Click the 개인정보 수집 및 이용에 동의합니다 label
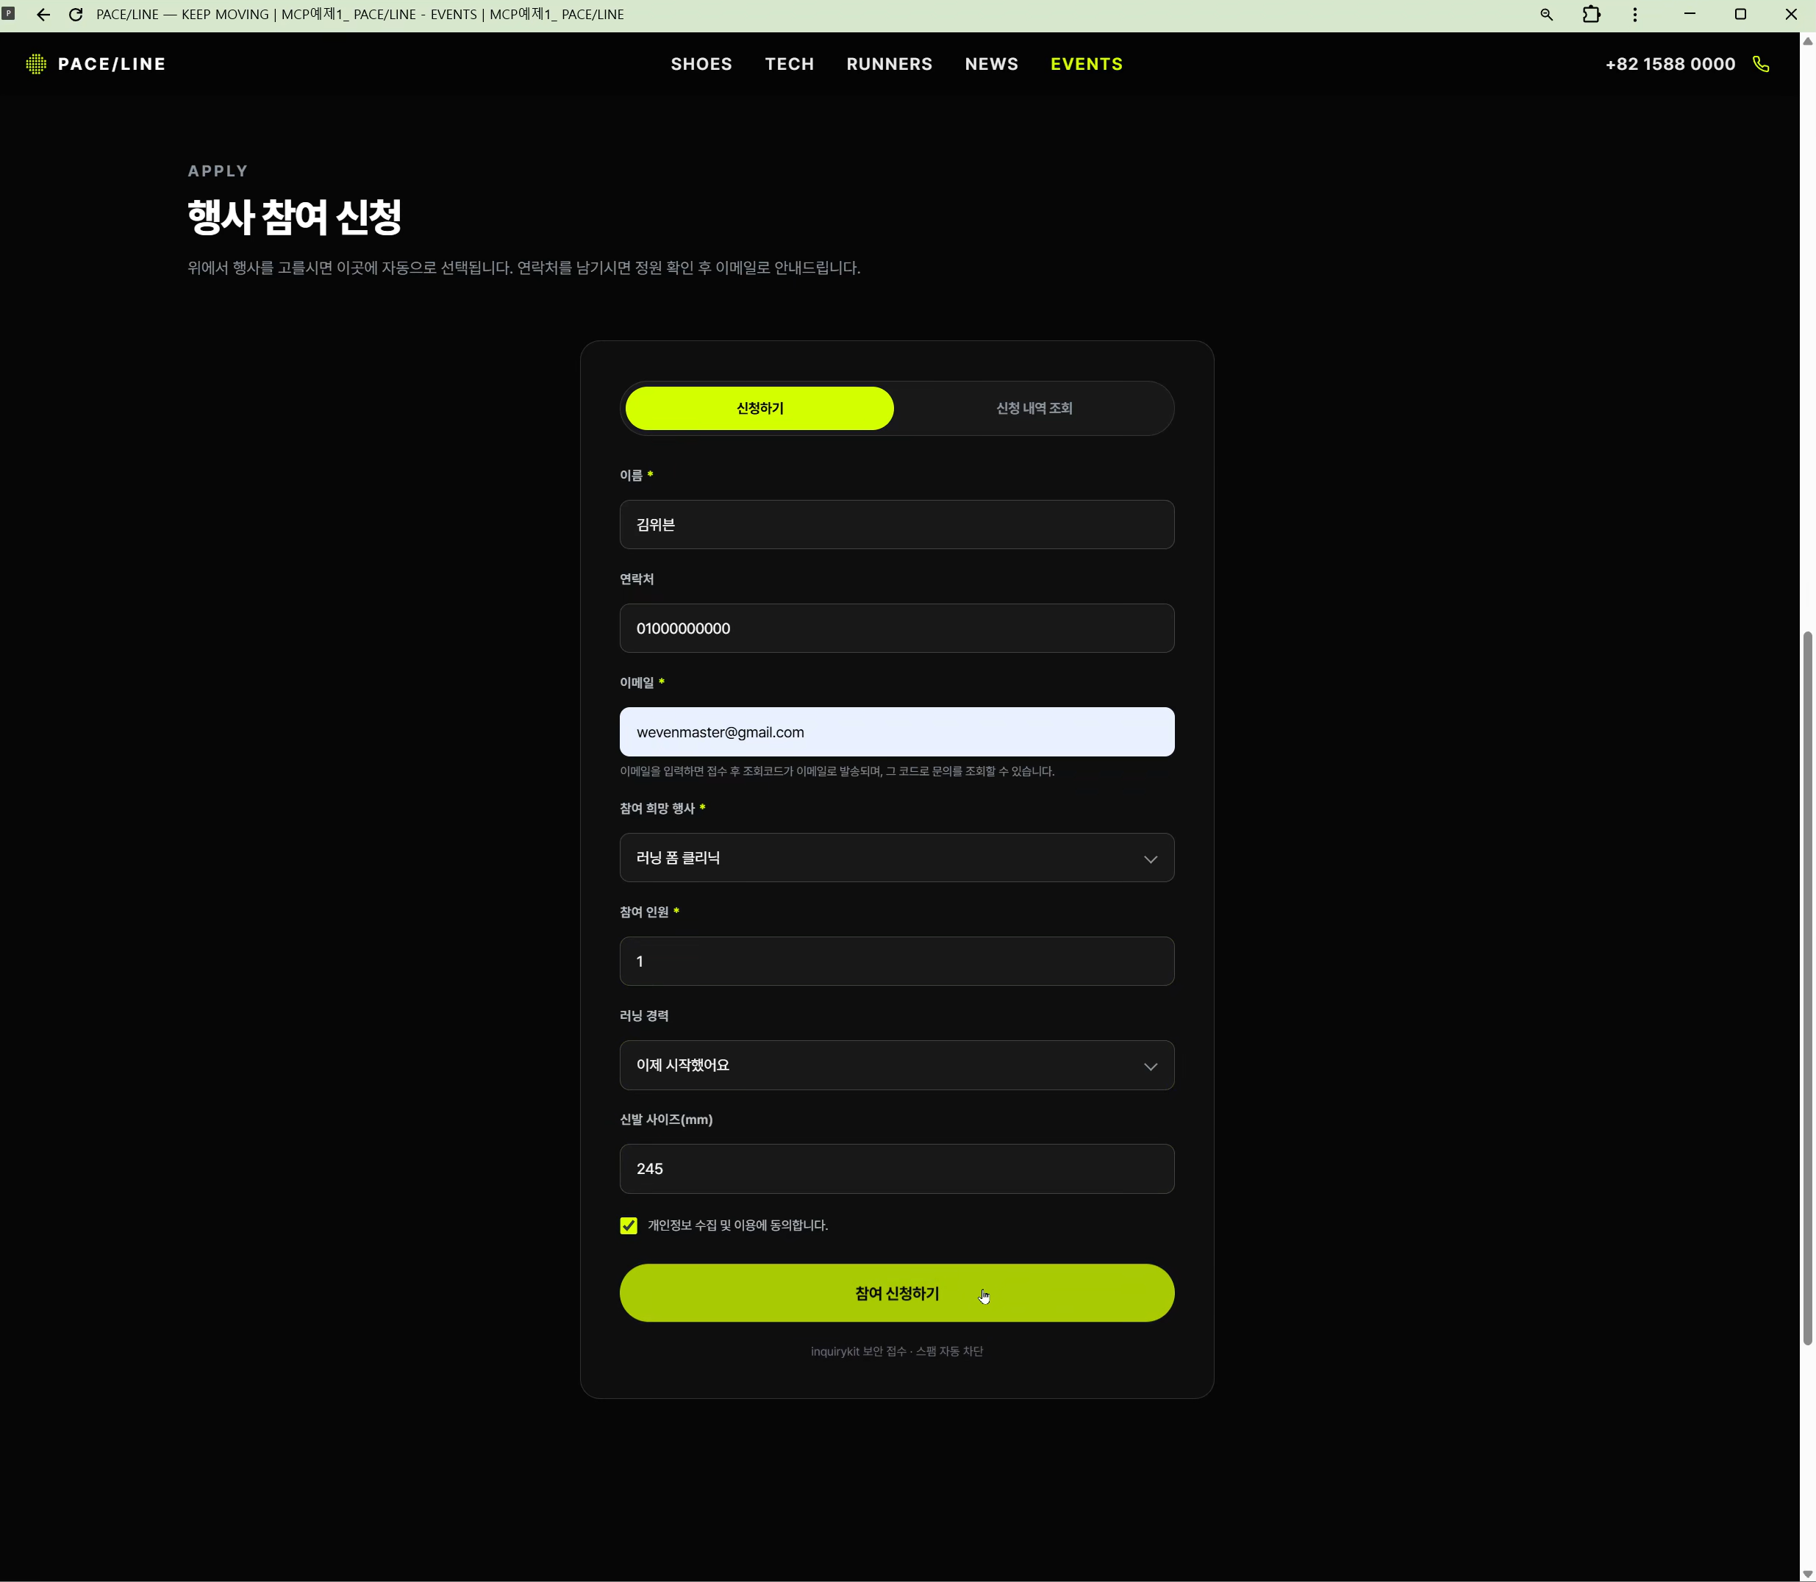 pyautogui.click(x=738, y=1225)
